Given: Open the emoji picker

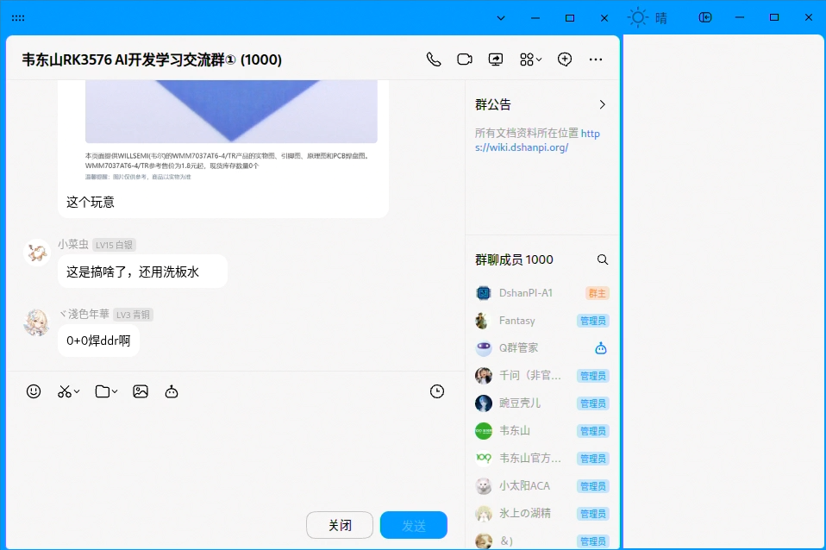Looking at the screenshot, I should [34, 391].
